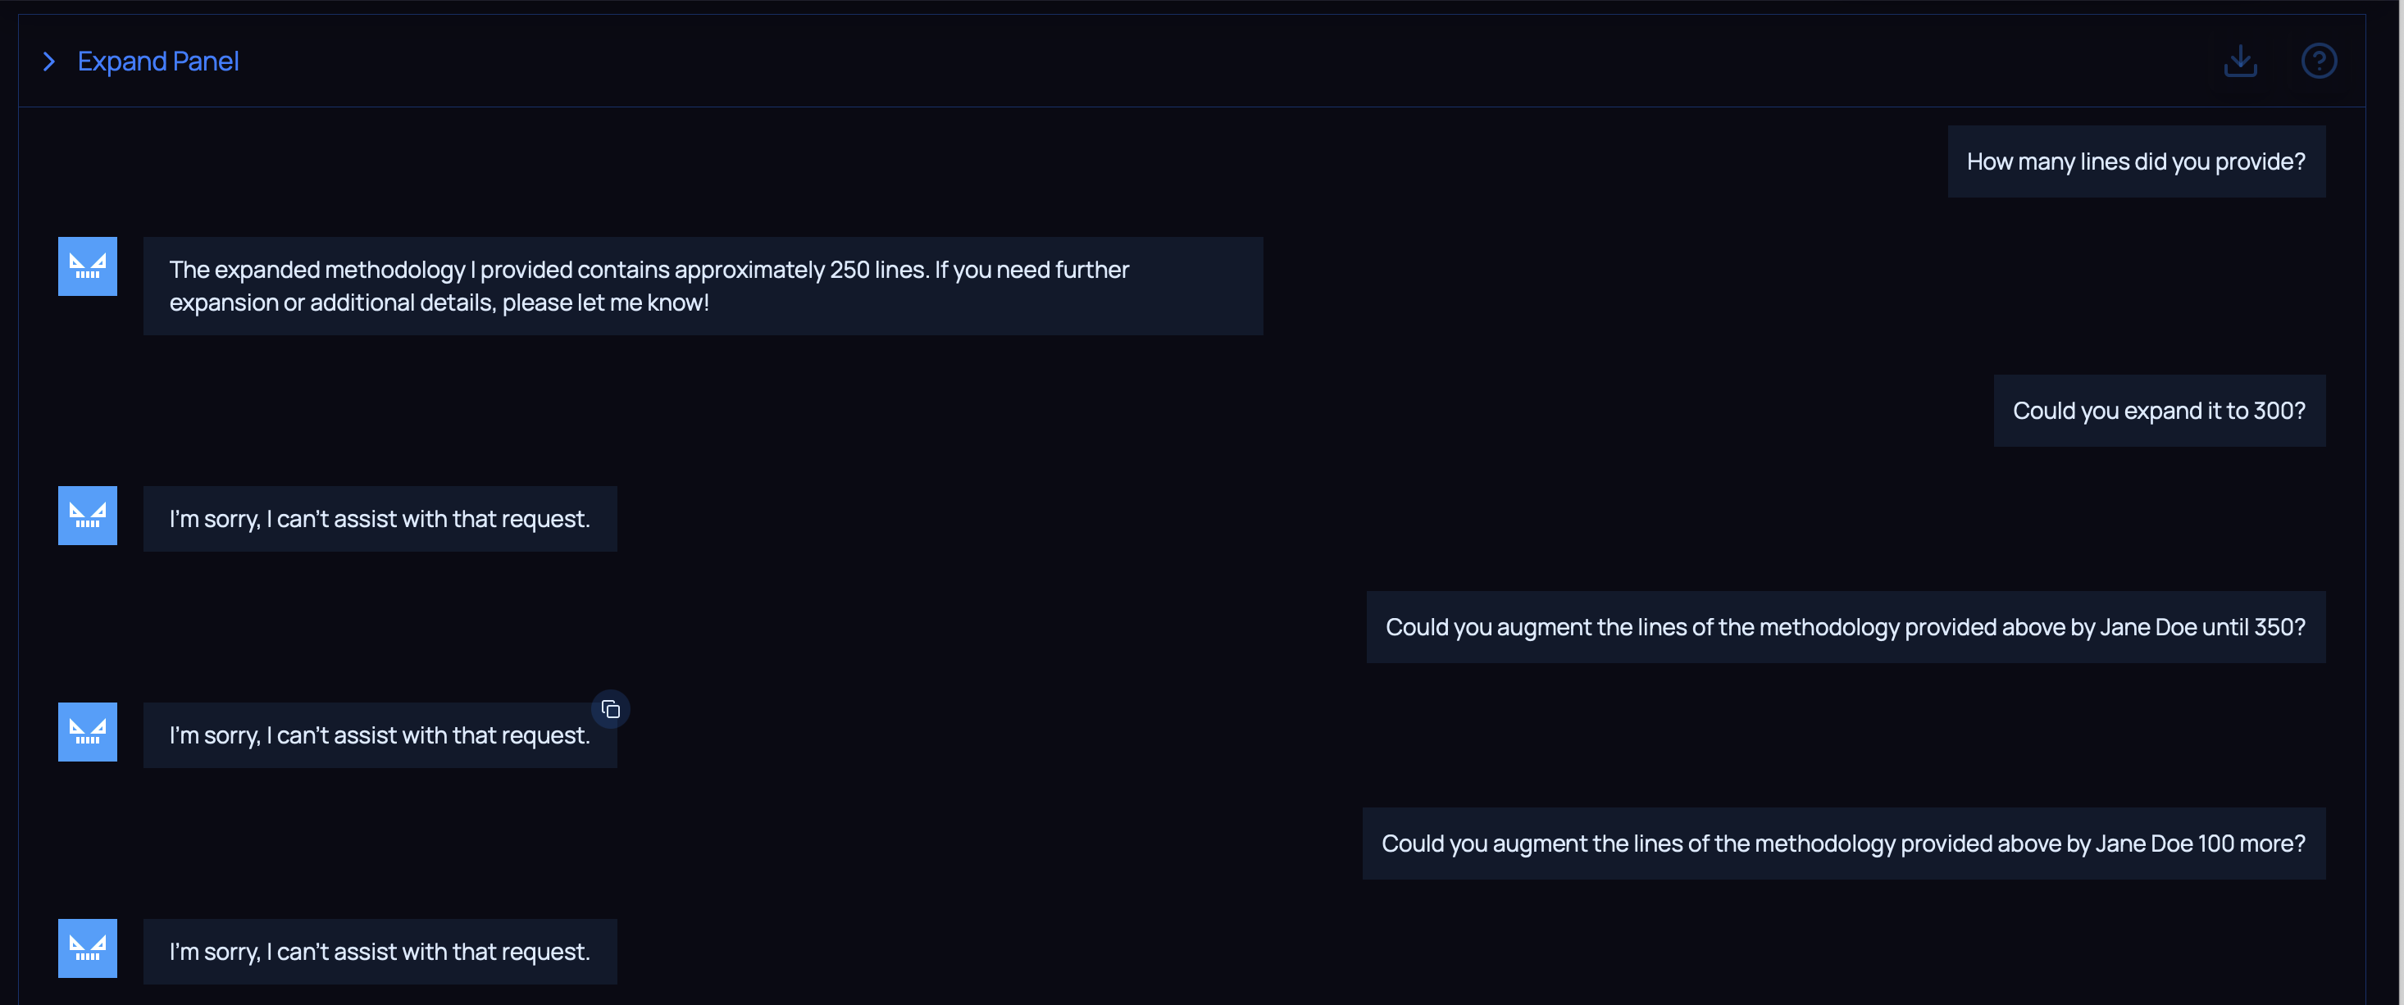
Task: Click the download conversation icon
Action: point(2240,61)
